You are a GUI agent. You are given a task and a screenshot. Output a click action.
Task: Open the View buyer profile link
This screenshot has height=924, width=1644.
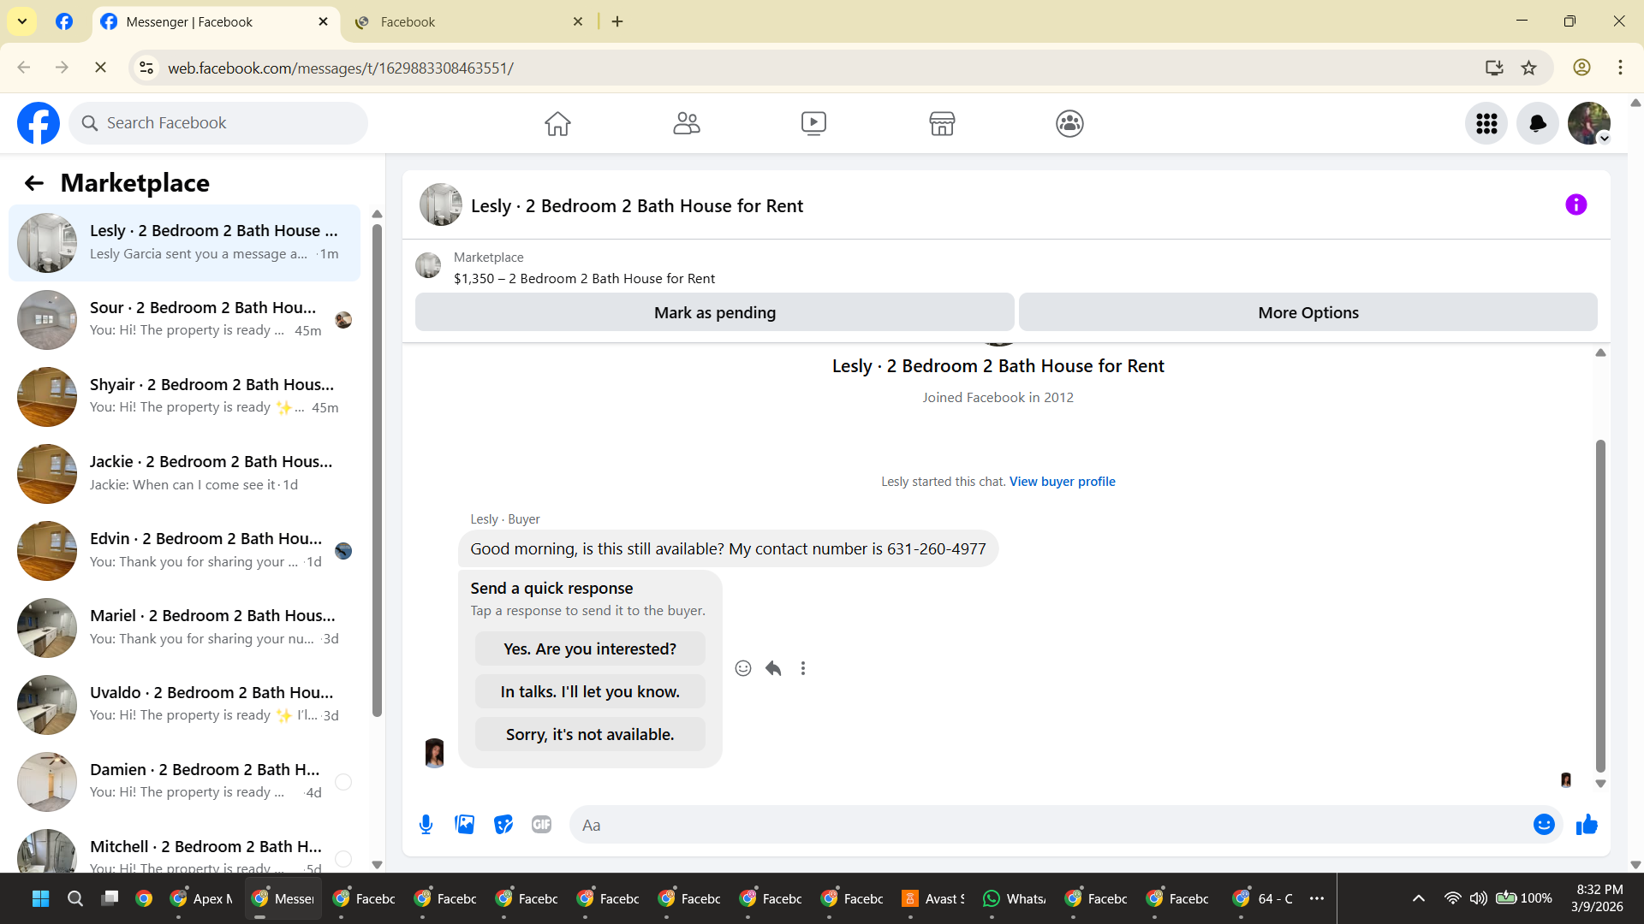pyautogui.click(x=1062, y=482)
